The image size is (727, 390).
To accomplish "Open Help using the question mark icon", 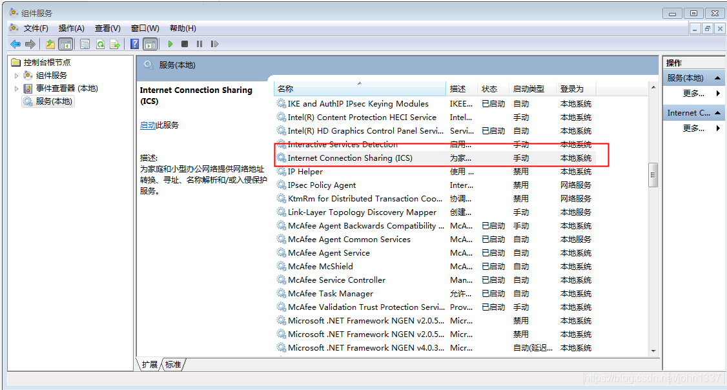I will click(134, 44).
